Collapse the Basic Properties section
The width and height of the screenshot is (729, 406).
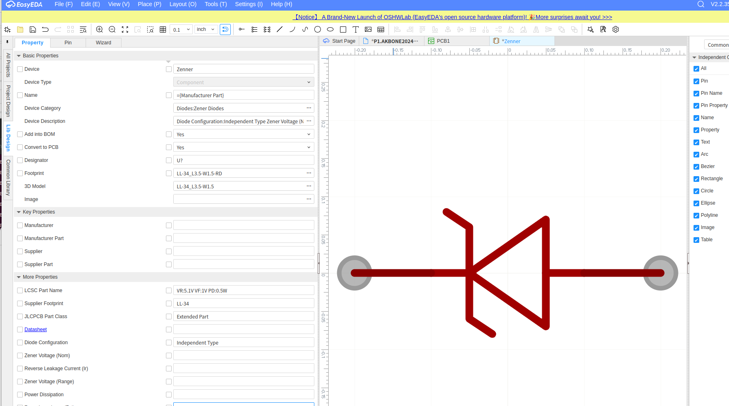19,56
